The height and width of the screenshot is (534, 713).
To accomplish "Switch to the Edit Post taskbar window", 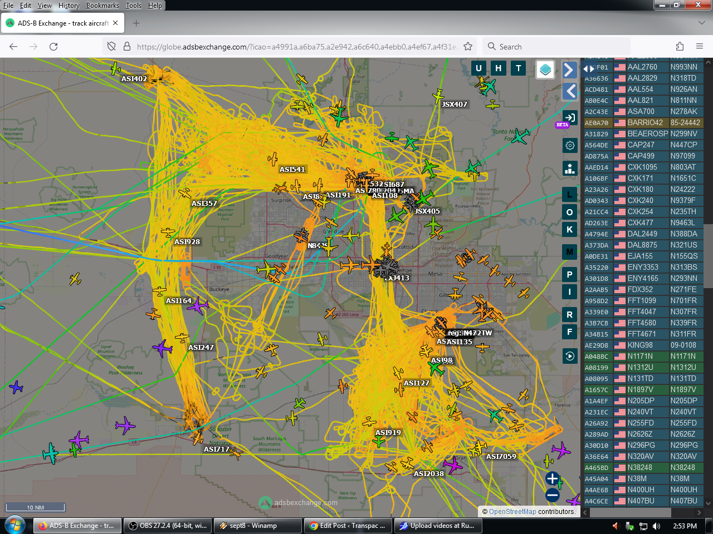I will 348,526.
